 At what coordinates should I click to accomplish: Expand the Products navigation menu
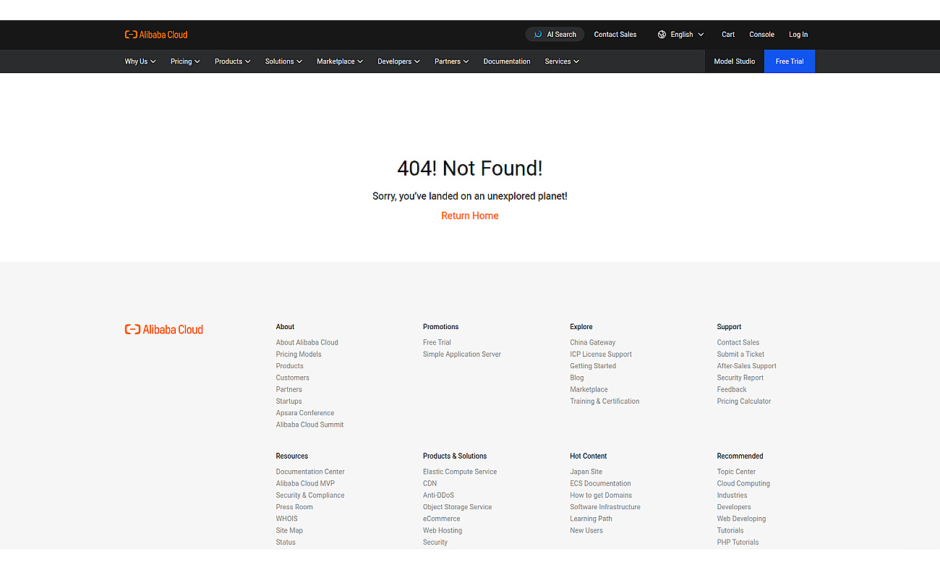[x=233, y=61]
